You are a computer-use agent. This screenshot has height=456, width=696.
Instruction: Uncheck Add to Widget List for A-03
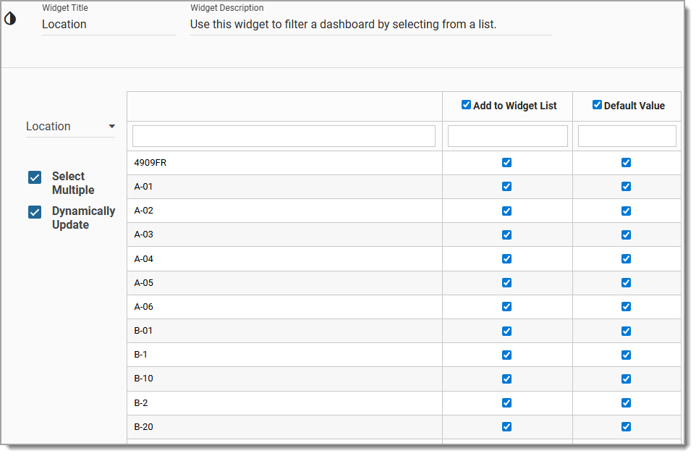pyautogui.click(x=506, y=235)
